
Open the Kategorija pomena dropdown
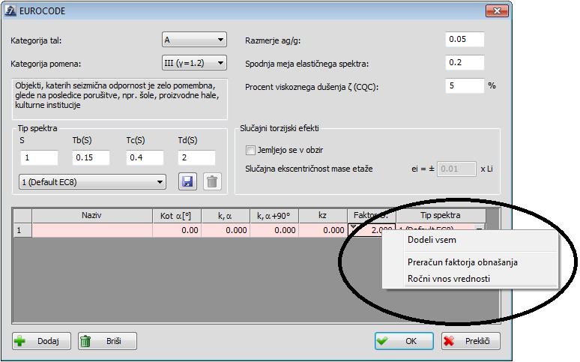(x=194, y=63)
